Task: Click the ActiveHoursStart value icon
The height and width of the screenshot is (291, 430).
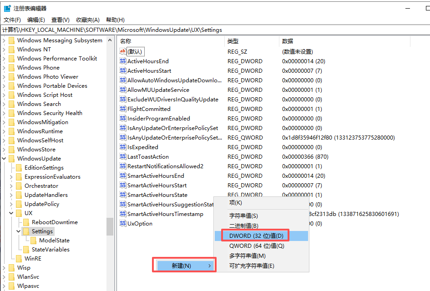Action: pyautogui.click(x=122, y=70)
